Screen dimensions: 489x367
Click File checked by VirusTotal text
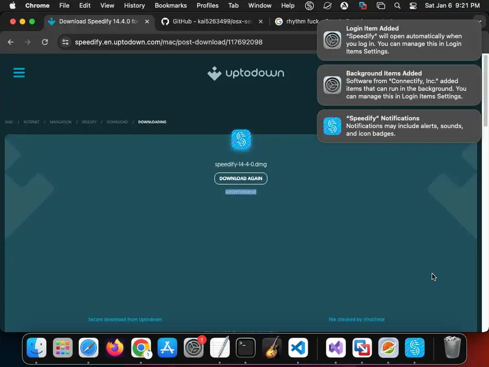(356, 320)
